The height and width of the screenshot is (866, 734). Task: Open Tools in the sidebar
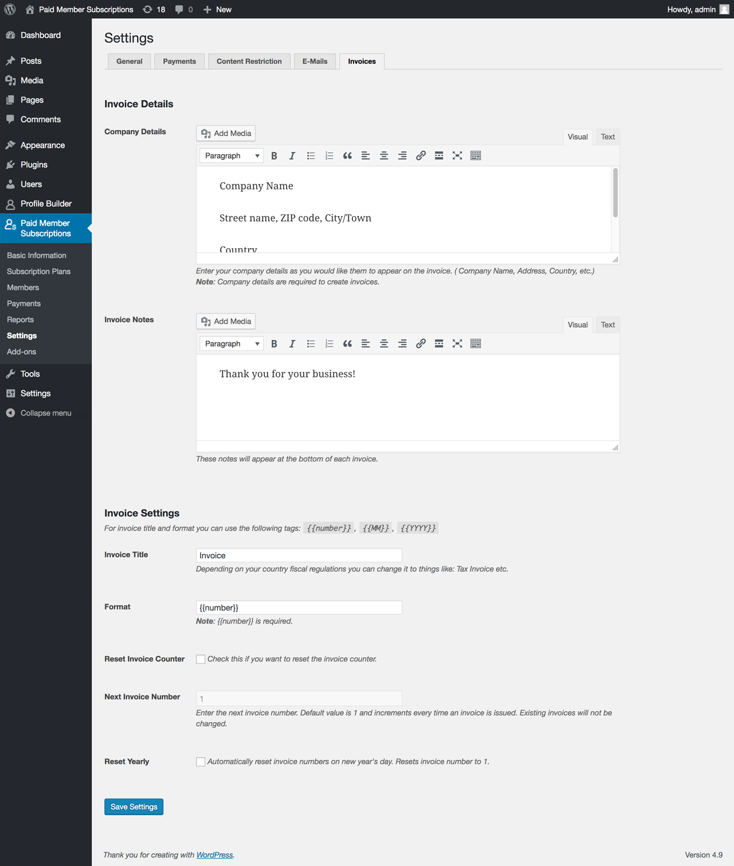point(46,374)
